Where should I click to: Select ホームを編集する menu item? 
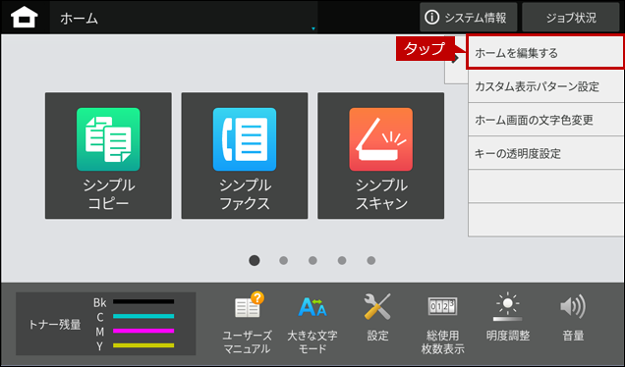(x=545, y=52)
